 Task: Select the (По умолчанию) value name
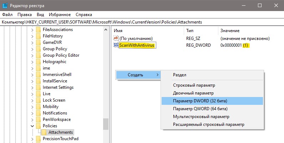[136, 39]
